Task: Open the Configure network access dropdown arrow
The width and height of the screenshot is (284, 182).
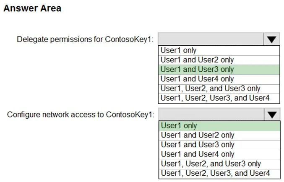Action: click(x=272, y=114)
